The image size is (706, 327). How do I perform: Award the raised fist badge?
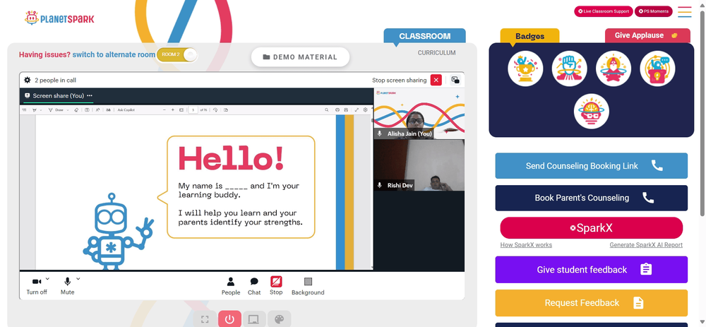[x=569, y=69]
